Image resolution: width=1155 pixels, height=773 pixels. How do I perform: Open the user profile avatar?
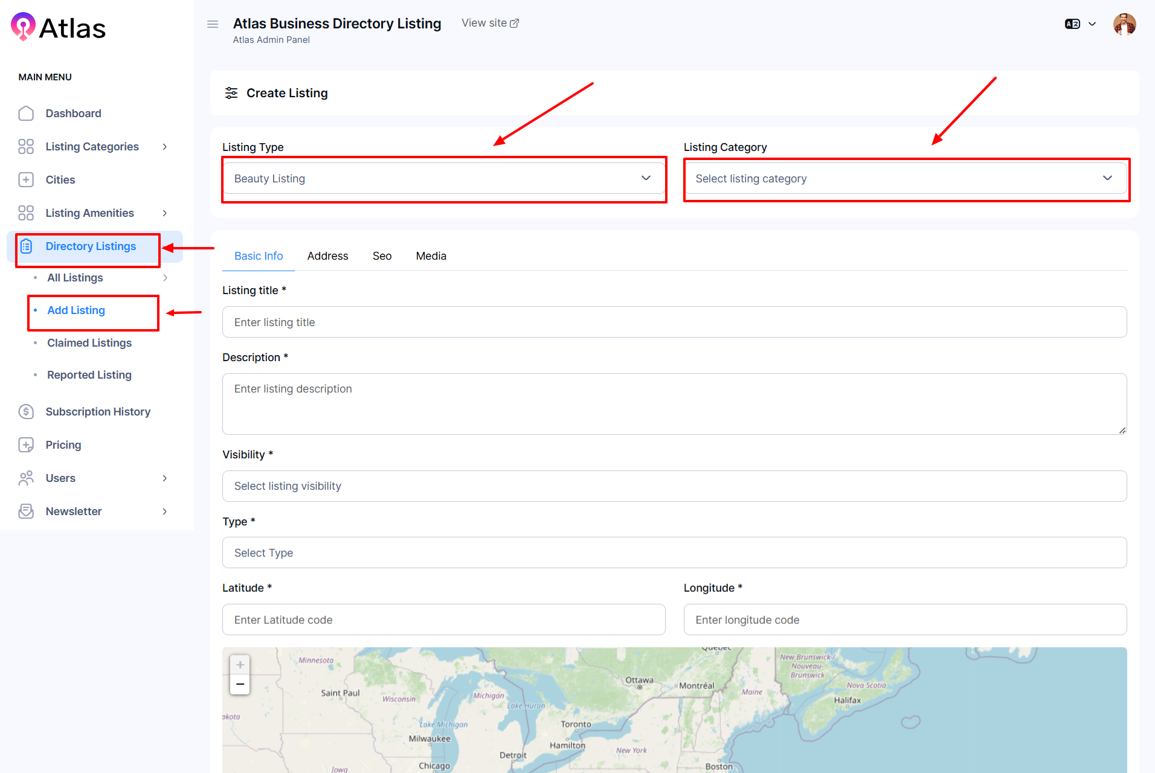[x=1124, y=24]
